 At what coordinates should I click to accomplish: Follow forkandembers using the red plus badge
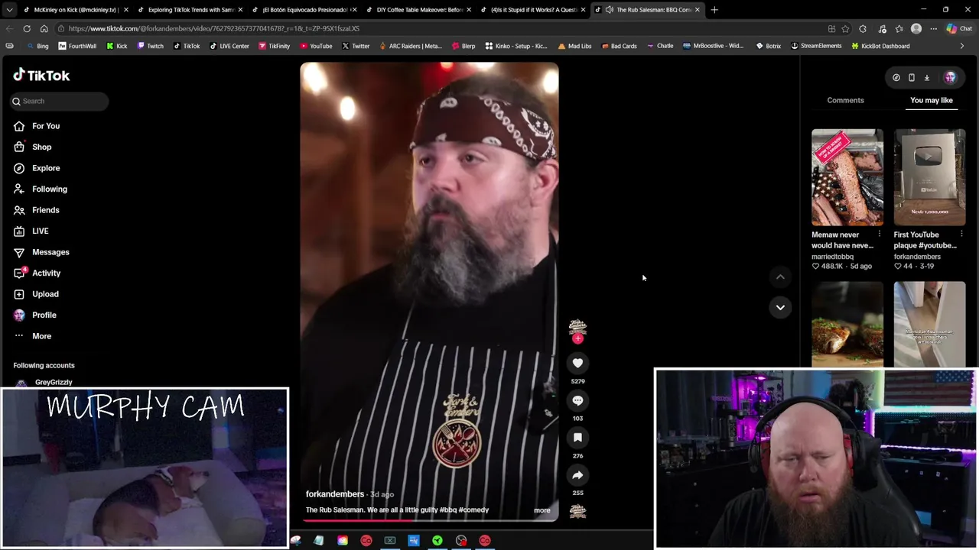point(577,338)
